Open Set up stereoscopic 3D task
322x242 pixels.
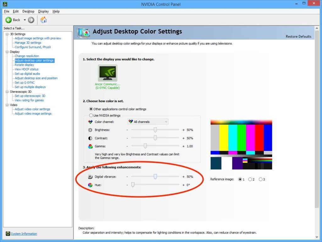[30, 96]
